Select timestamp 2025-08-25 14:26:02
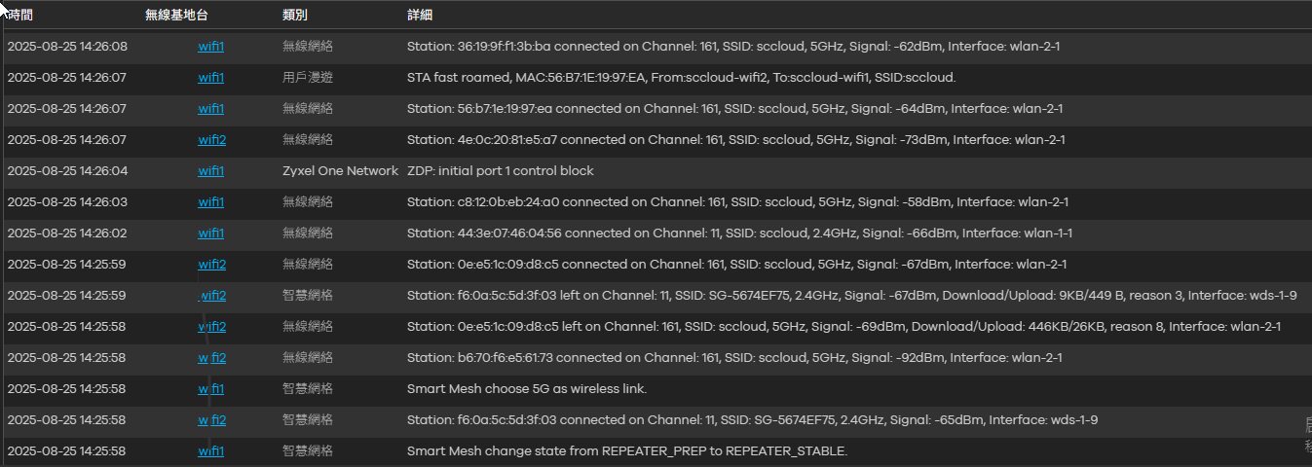The image size is (1312, 467). point(67,233)
